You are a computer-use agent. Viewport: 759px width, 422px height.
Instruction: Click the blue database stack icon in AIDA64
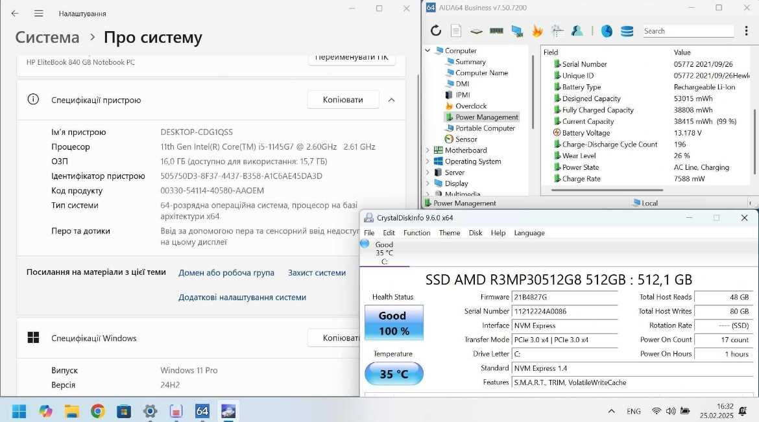(x=627, y=31)
